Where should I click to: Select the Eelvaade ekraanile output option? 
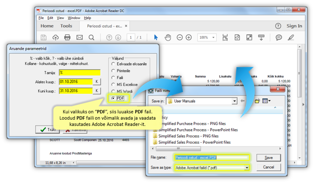tap(129, 64)
